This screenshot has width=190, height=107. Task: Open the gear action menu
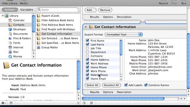(x=4, y=103)
